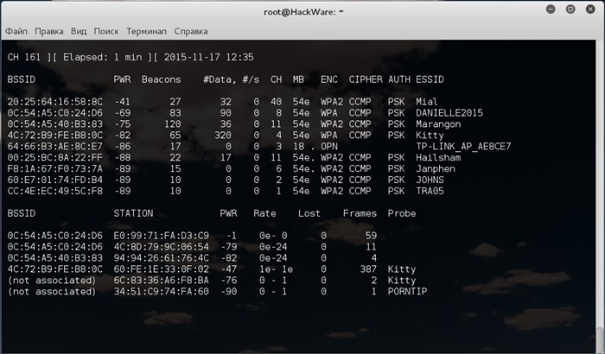
Task: Open the Справка menu
Action: pyautogui.click(x=191, y=31)
